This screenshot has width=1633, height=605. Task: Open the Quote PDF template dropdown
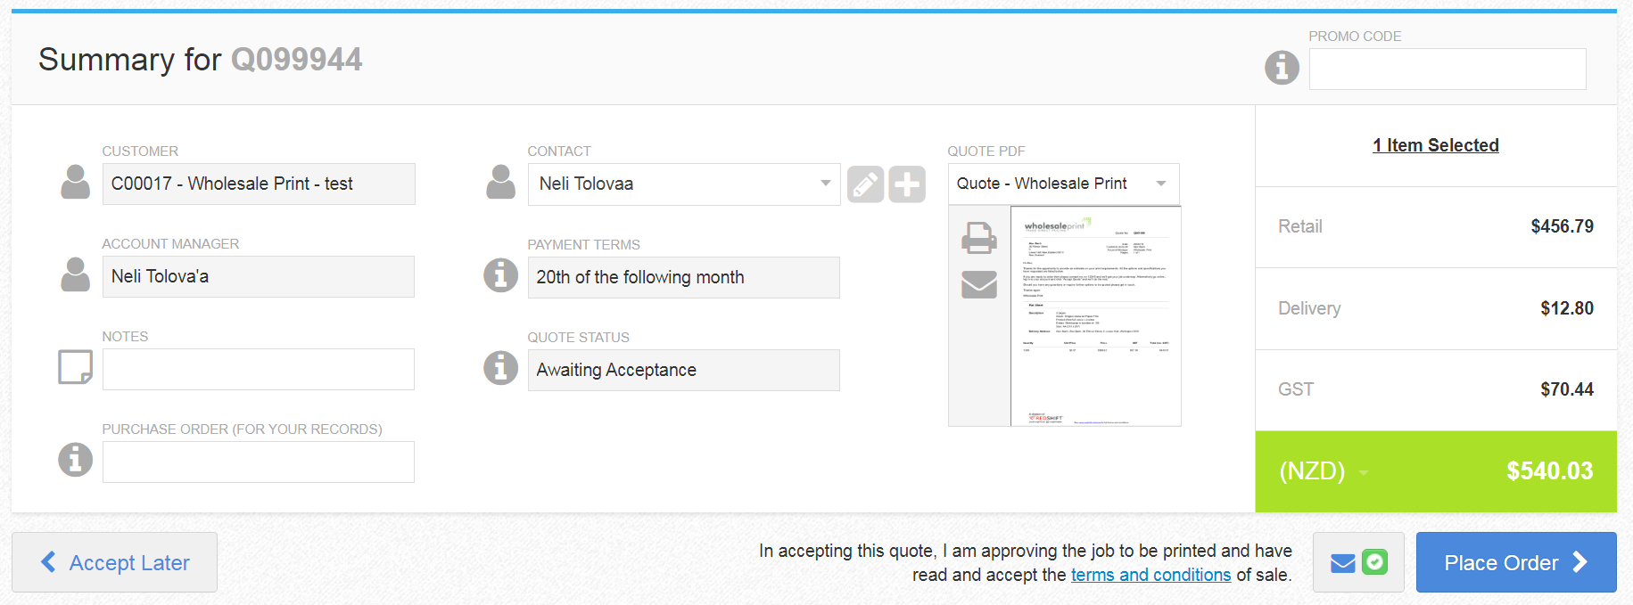[x=1063, y=184]
